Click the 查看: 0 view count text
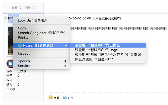The height and width of the screenshot is (105, 168). click(16, 8)
